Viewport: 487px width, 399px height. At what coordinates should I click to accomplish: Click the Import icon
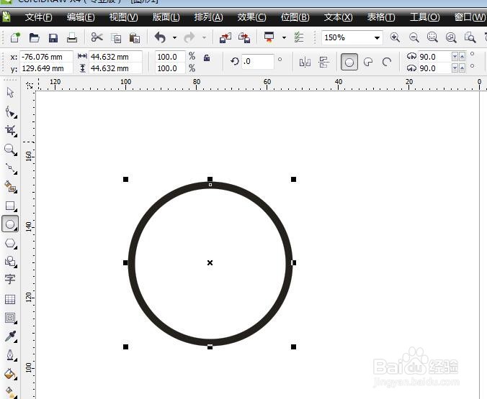point(225,38)
